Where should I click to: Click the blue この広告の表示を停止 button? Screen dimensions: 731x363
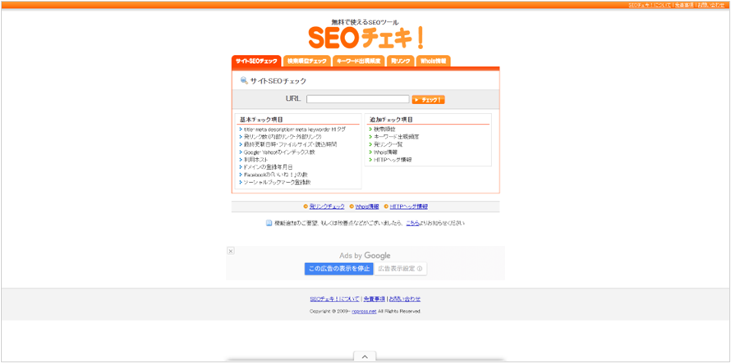[x=339, y=269]
